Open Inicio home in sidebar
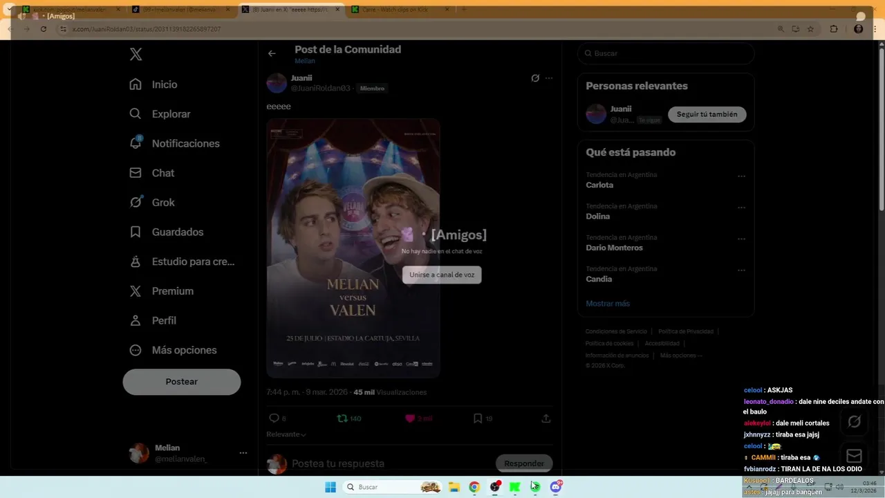The width and height of the screenshot is (885, 498). click(x=153, y=84)
